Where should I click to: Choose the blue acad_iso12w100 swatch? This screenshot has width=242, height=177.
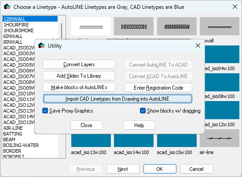[222, 110]
